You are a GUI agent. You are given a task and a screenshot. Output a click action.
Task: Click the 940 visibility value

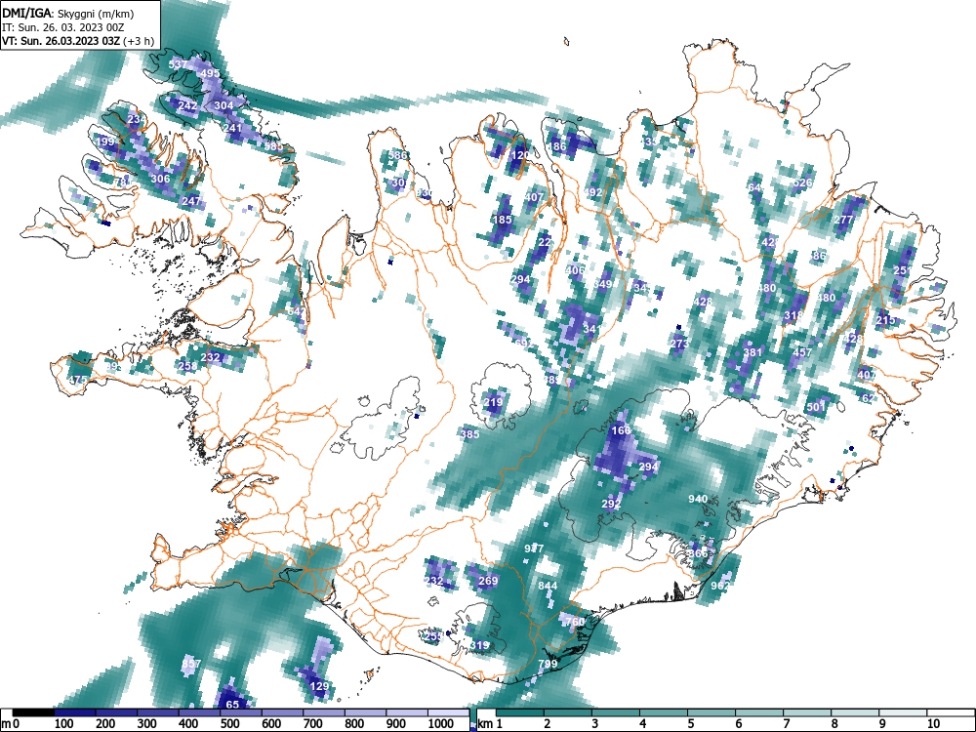[698, 499]
